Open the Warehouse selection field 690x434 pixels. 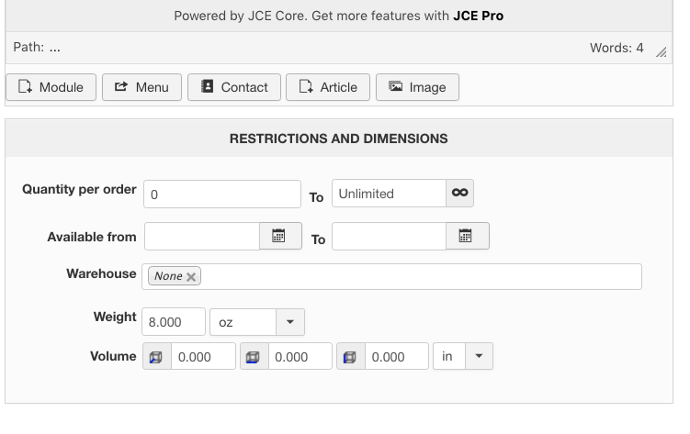(418, 276)
